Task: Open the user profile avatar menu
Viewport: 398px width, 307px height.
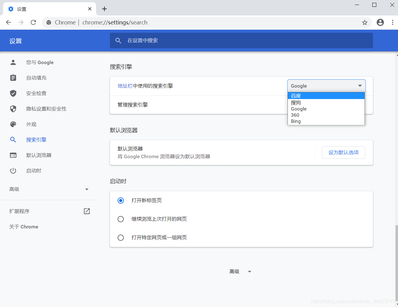Action: [380, 22]
